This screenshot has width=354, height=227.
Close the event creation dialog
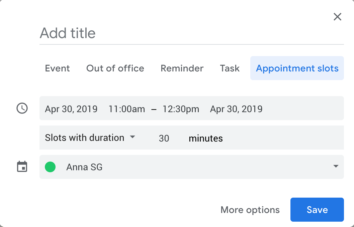click(x=337, y=17)
